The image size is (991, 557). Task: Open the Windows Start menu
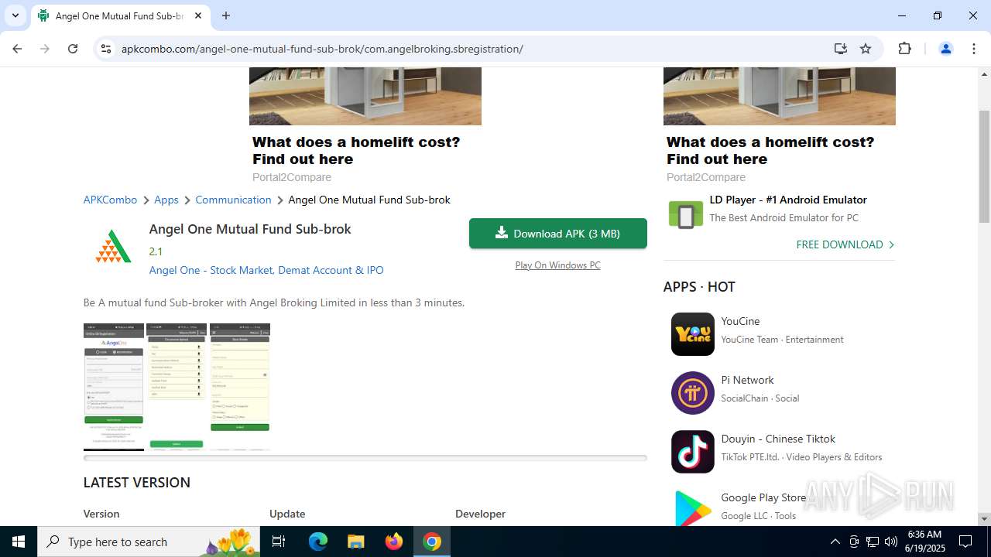19,542
